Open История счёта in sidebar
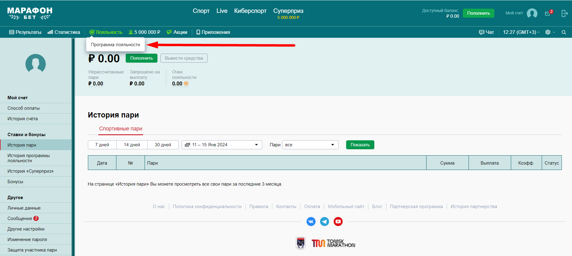The width and height of the screenshot is (572, 256). [x=22, y=119]
